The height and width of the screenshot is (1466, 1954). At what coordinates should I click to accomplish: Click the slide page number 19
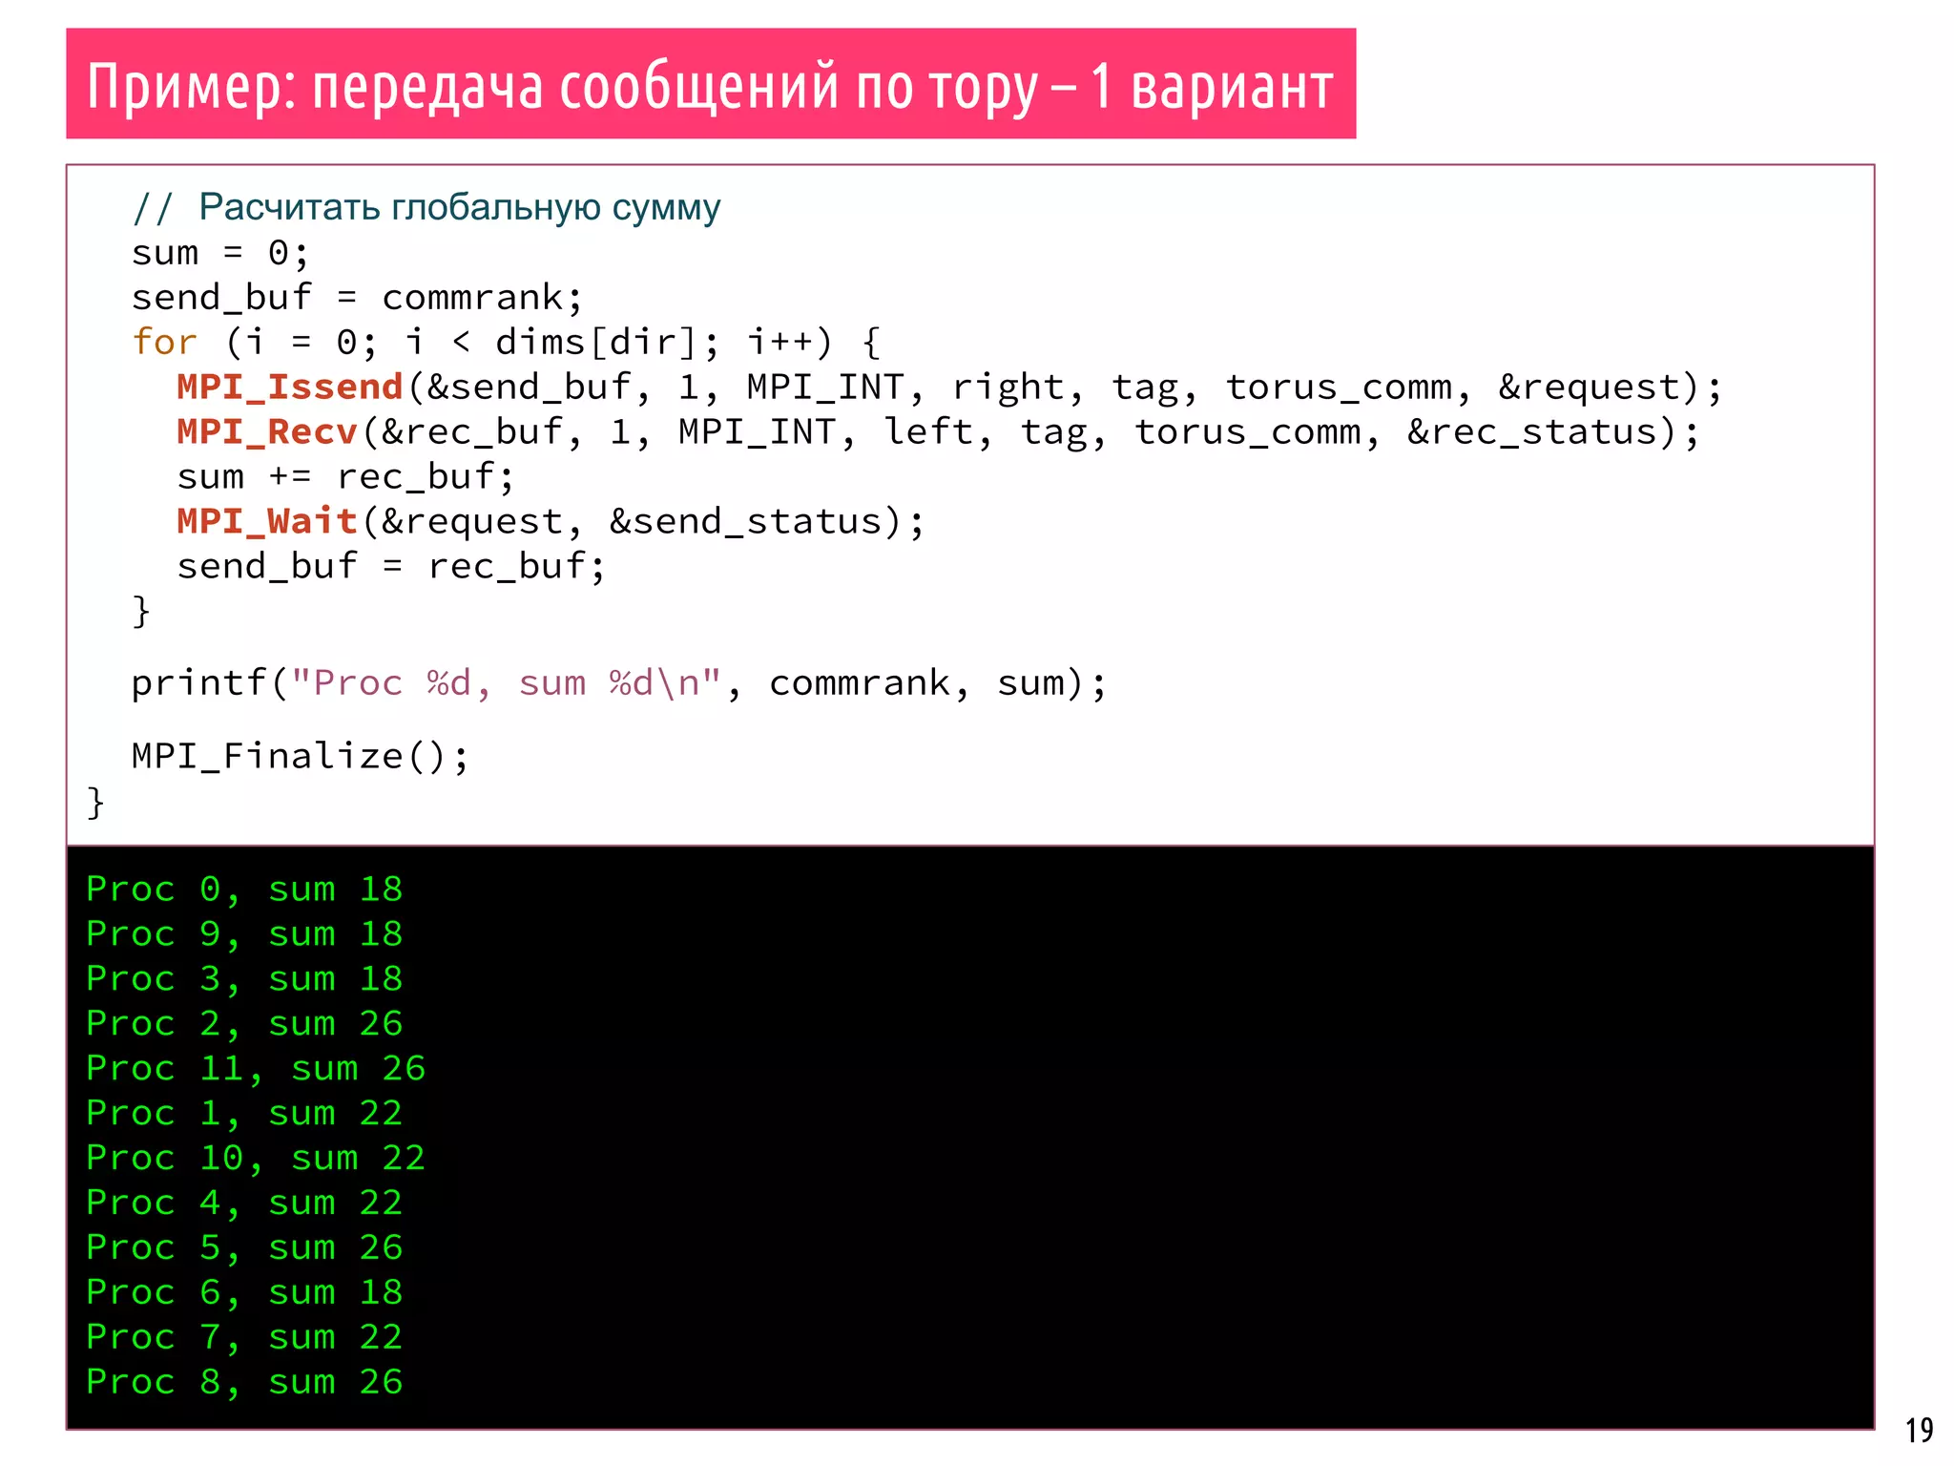(x=1919, y=1431)
